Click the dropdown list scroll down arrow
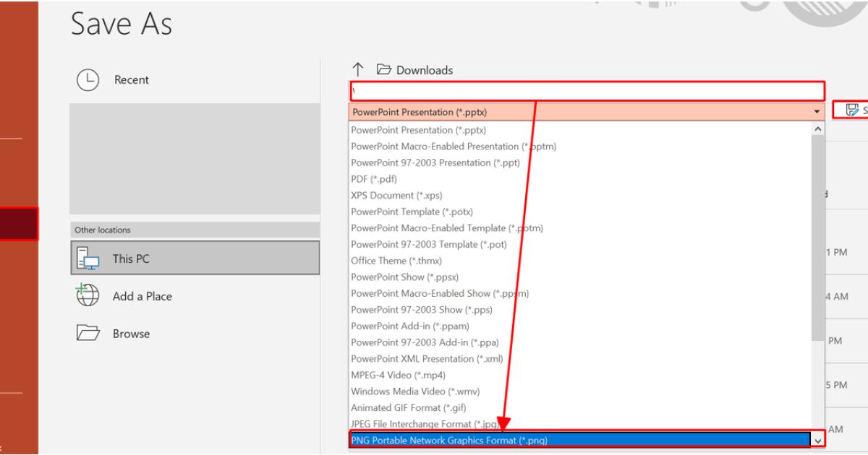Viewport: 868px width, 455px height. 819,439
